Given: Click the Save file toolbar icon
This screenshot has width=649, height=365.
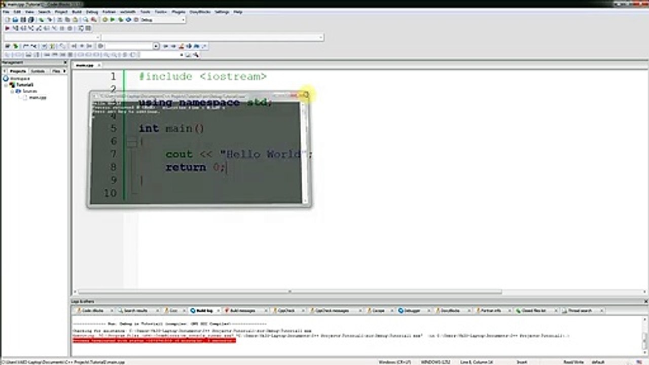Looking at the screenshot, I should (x=23, y=20).
